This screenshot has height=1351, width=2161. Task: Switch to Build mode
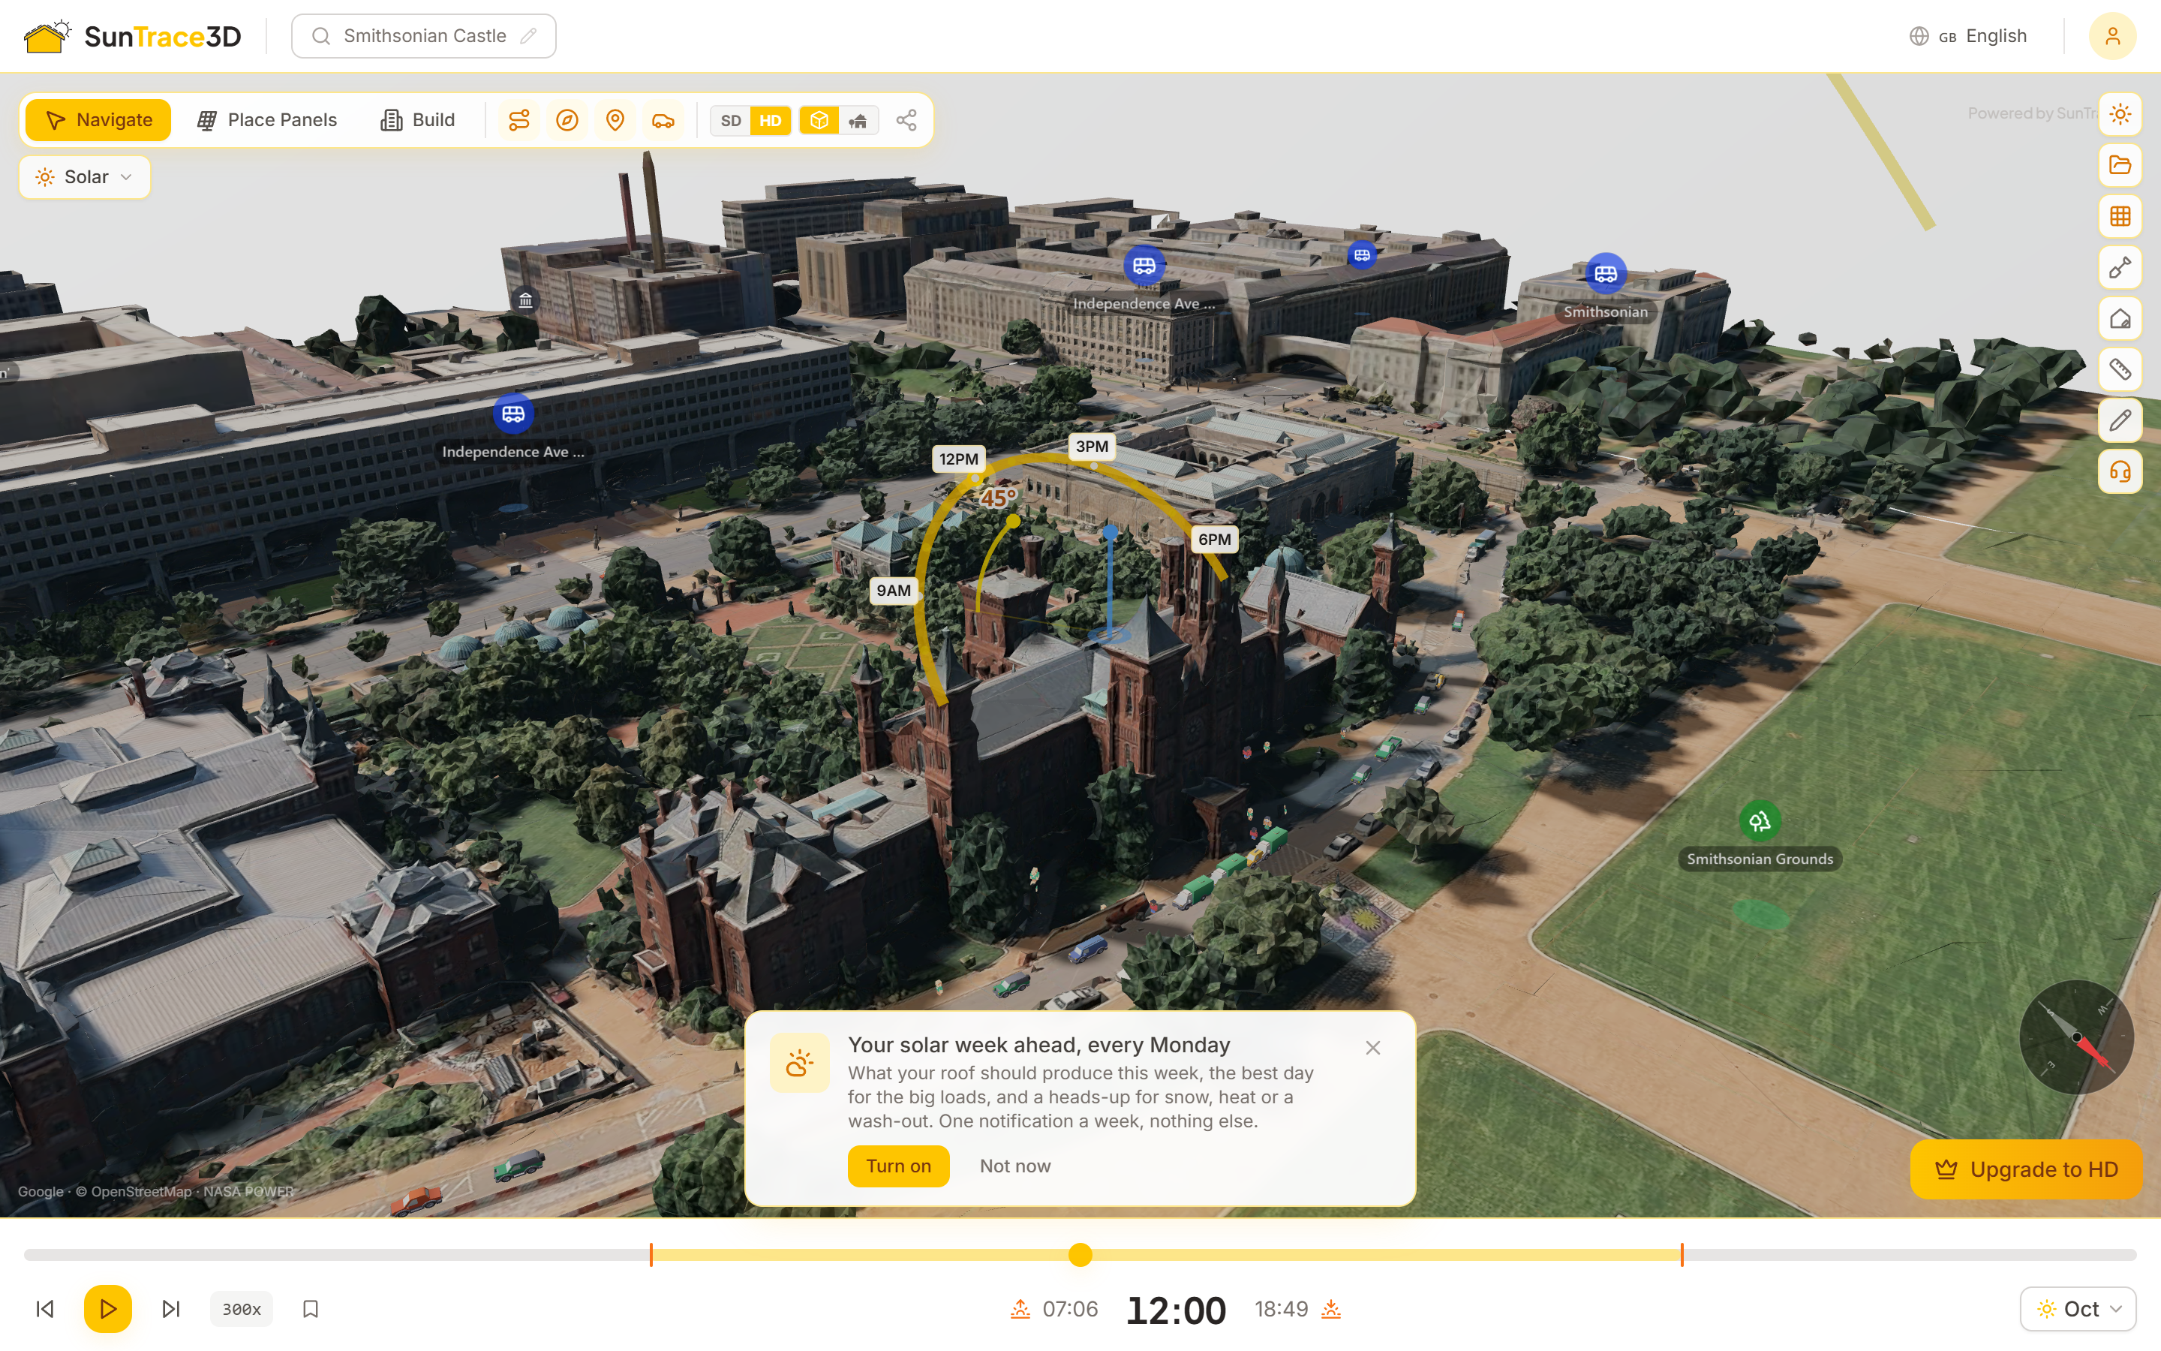tap(418, 120)
